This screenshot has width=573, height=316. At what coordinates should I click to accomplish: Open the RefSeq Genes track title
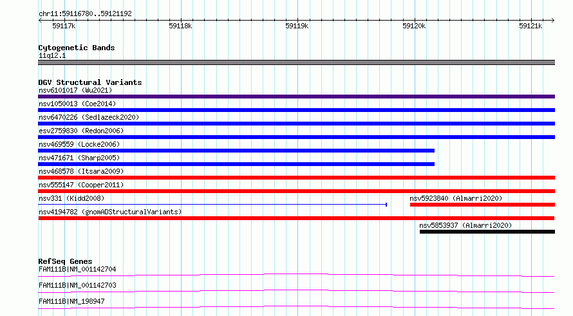click(65, 261)
